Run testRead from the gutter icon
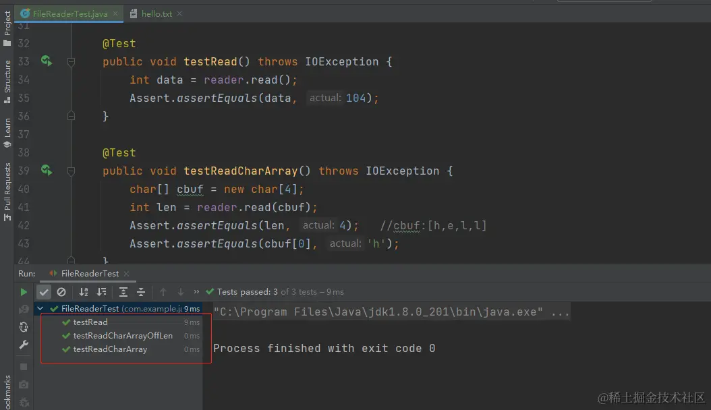This screenshot has width=711, height=410. pos(47,61)
